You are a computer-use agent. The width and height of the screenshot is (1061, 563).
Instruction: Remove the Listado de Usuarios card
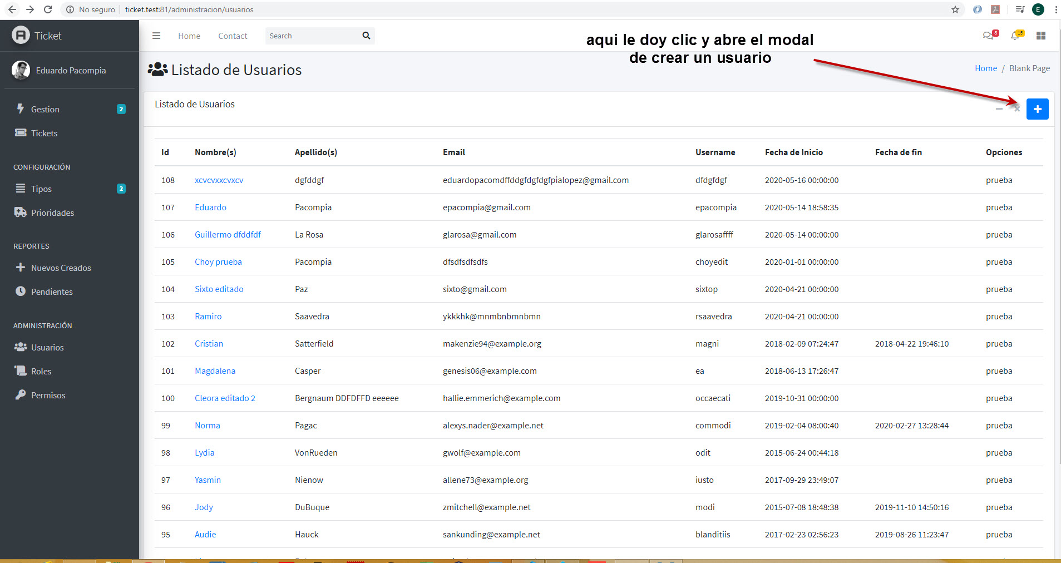(1017, 109)
